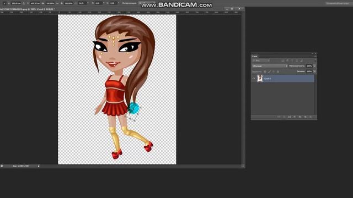Viewport: 353px width, 198px height.
Task: Click add layer mask icon
Action: 290,117
